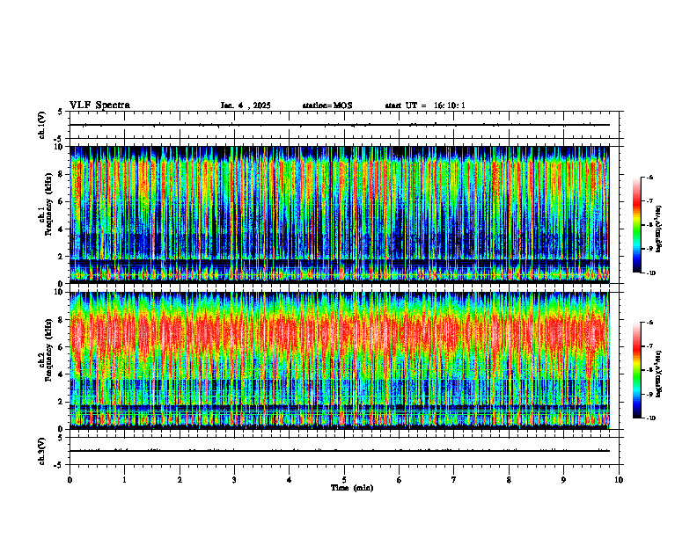Image resolution: width=697 pixels, height=538 pixels.
Task: Click the time axis tick label "6"
Action: tap(400, 480)
